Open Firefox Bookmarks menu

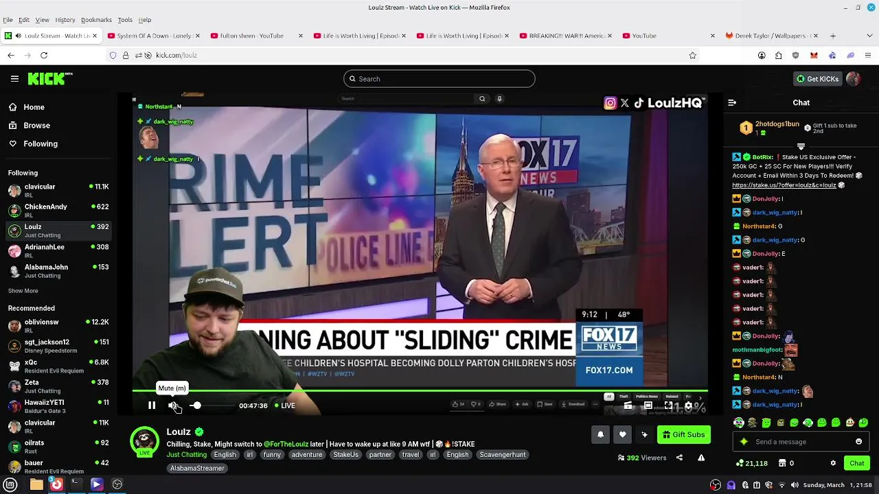(96, 20)
